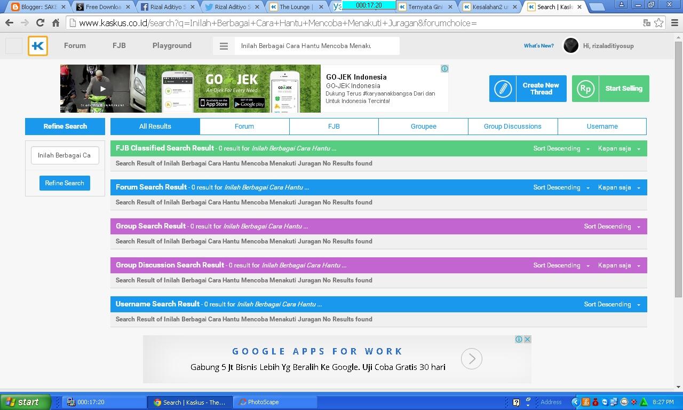Click the network computers tray icon

(615, 402)
